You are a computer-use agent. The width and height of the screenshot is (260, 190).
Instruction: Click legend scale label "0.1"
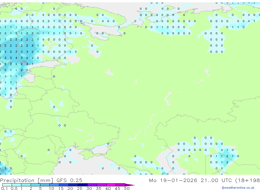(x=4, y=188)
